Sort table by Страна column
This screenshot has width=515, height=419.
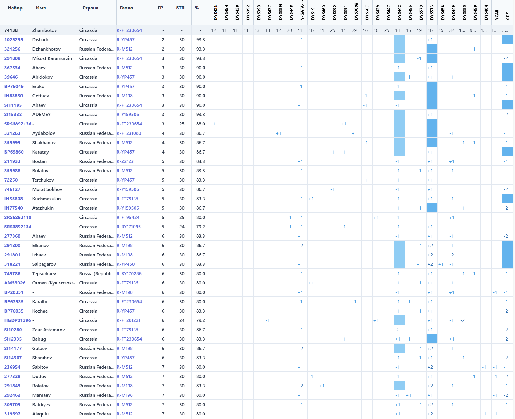tap(90, 8)
